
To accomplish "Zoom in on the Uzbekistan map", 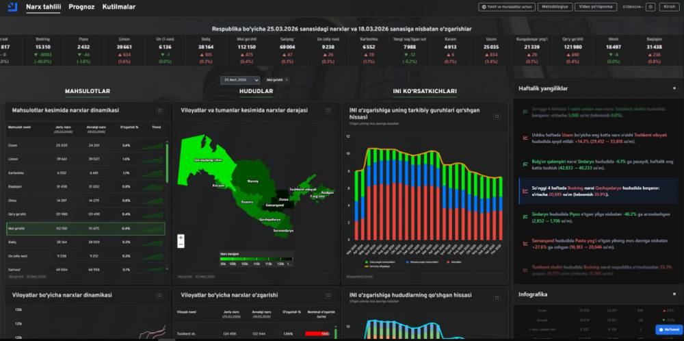I will tap(181, 238).
